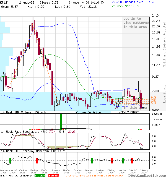Viewport: 166px width, 177px height.
Task: Click the 14 Week HCS Intraday Momentum heading
Action: coord(35,151)
